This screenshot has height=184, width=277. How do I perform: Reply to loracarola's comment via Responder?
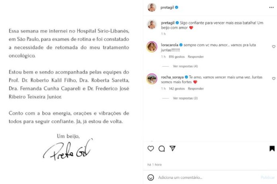pyautogui.click(x=195, y=57)
